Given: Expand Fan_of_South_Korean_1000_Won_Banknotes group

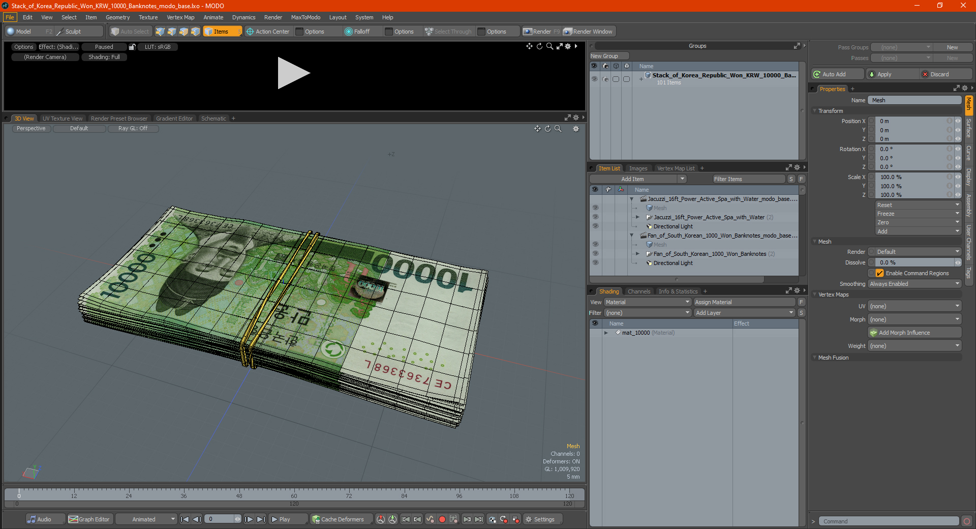Looking at the screenshot, I should 637,254.
